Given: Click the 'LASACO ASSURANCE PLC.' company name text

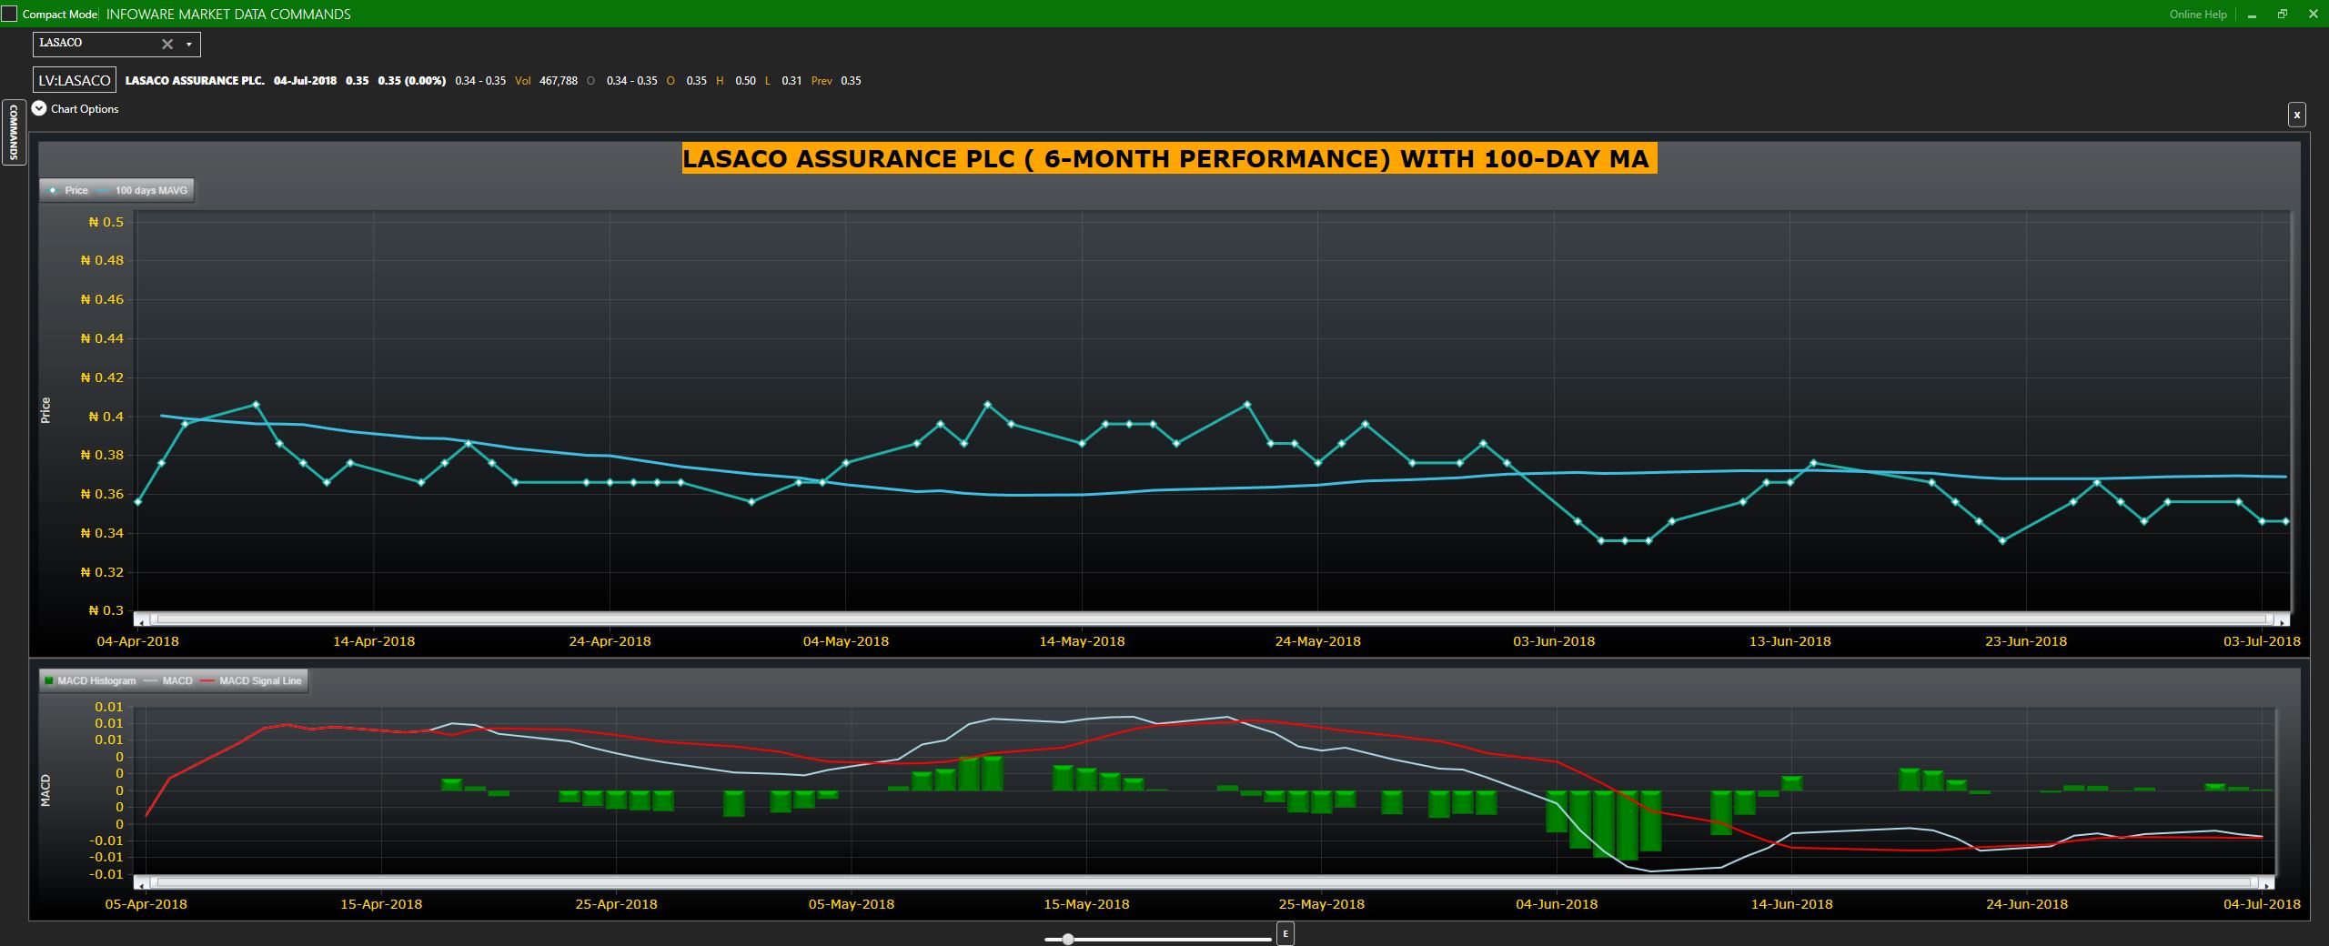Looking at the screenshot, I should click(195, 81).
